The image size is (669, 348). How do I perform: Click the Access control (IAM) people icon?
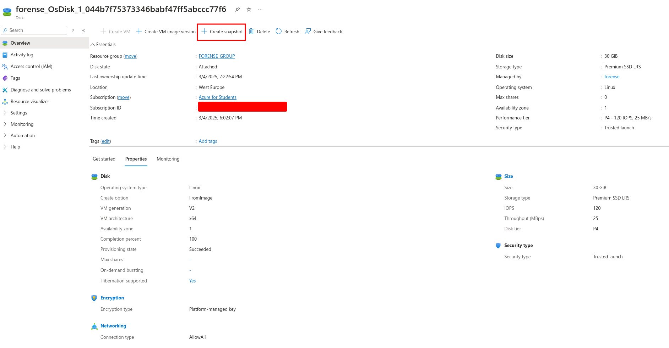coord(5,67)
